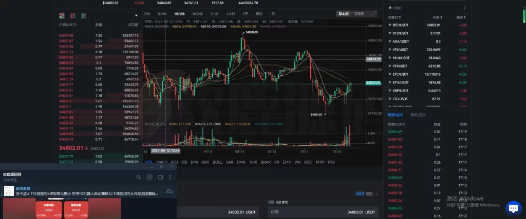Show sell orders only order book icon
The width and height of the screenshot is (526, 219).
(x=73, y=16)
